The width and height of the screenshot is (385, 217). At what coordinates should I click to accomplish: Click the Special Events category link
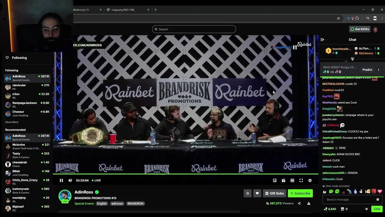84,203
